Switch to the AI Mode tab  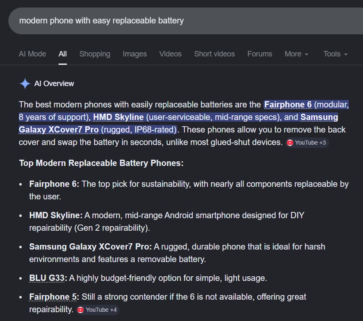32,54
